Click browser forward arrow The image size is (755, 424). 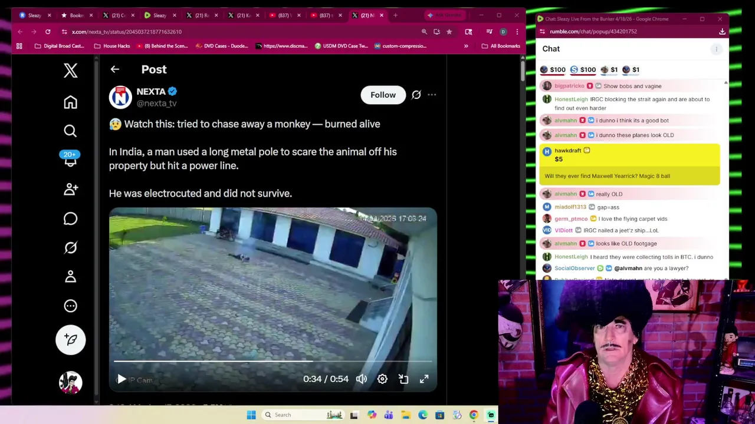(x=34, y=32)
